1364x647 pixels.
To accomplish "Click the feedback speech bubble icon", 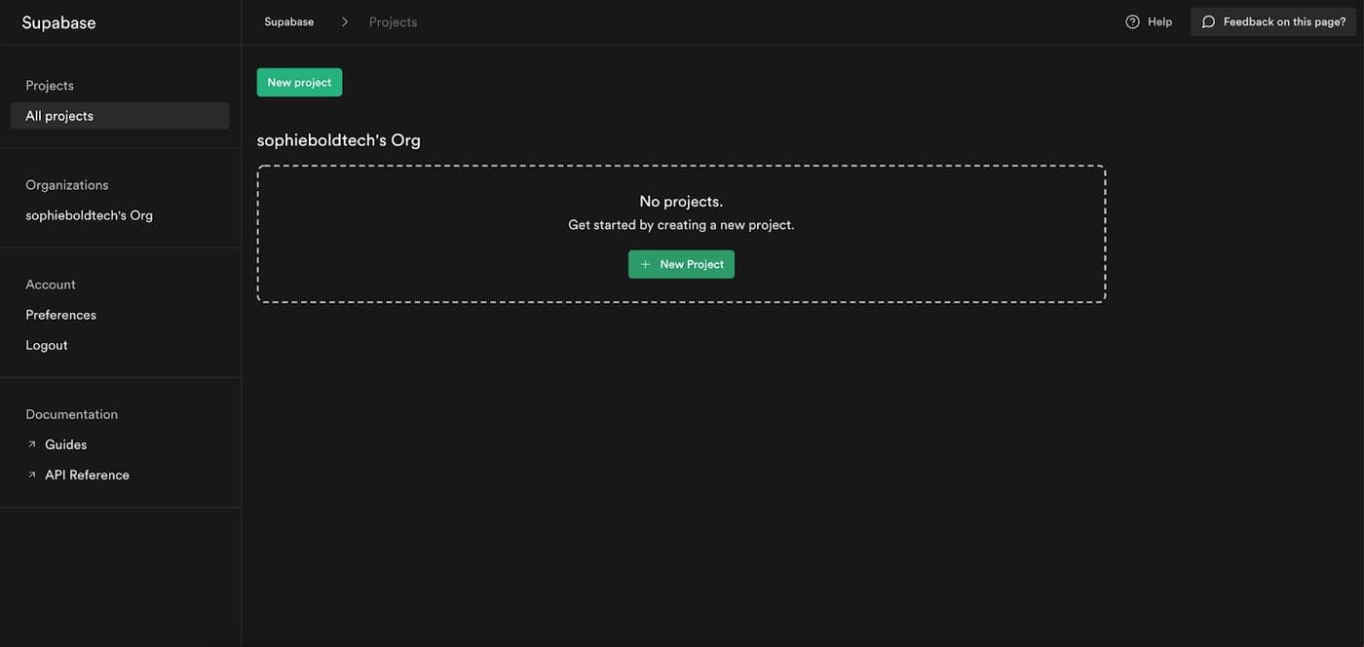I will point(1208,21).
